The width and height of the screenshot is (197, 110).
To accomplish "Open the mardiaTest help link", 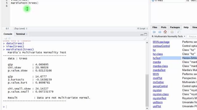I will pyautogui.click(x=159, y=70).
